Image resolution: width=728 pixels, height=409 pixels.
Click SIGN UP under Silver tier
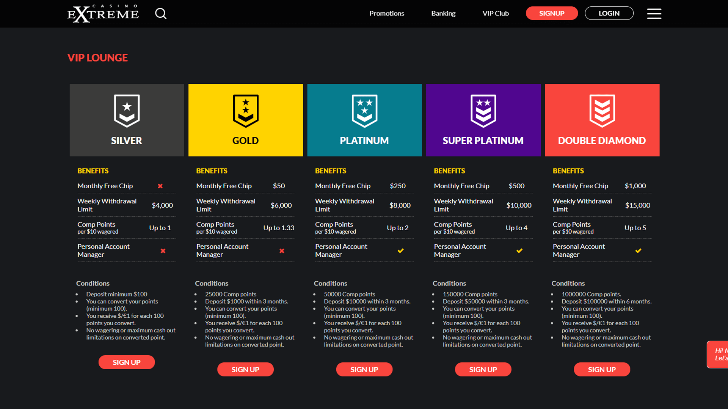point(127,362)
